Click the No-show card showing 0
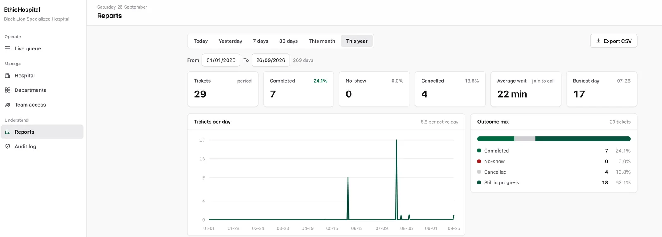 click(x=374, y=89)
